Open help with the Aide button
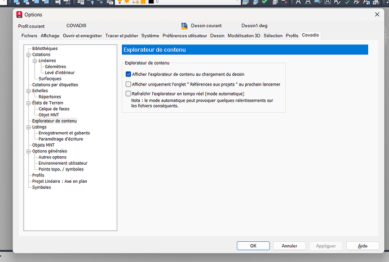 (x=363, y=246)
